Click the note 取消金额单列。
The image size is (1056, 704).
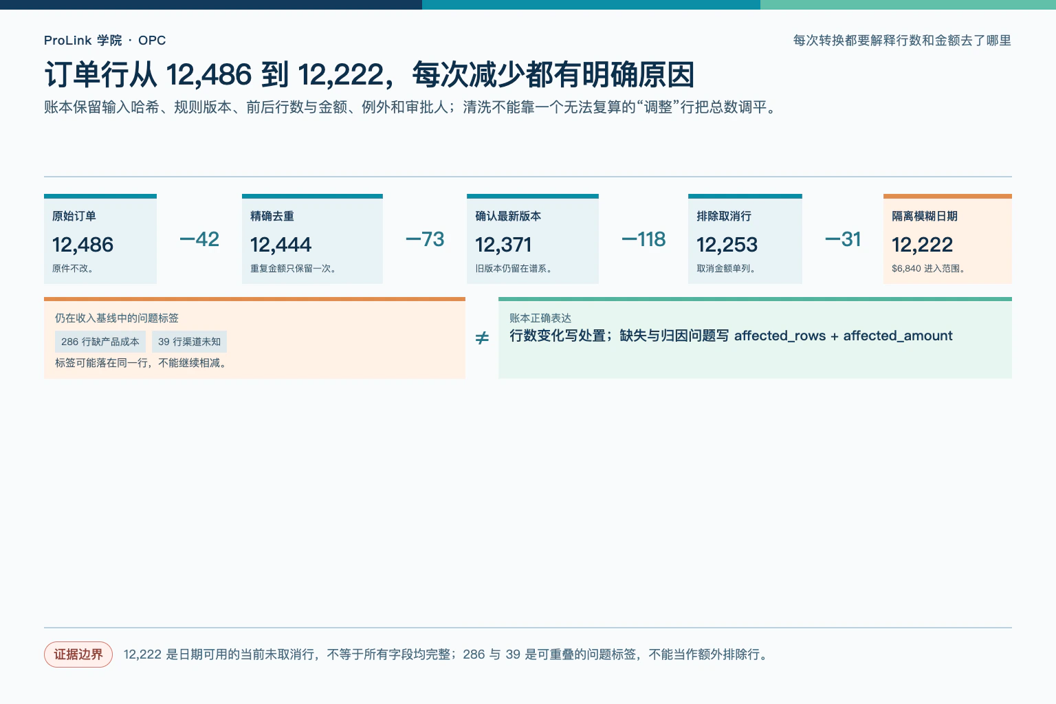click(727, 269)
